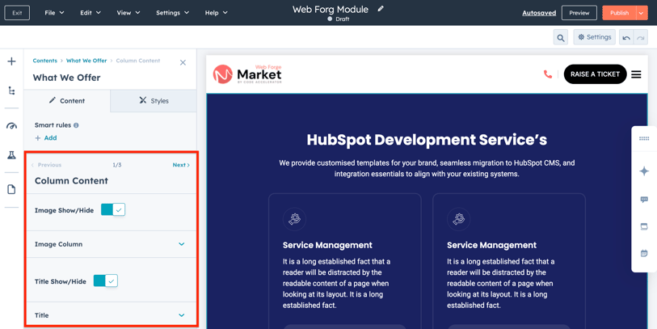The image size is (657, 329).
Task: Toggle the Title Show/Hide switch
Action: click(106, 281)
